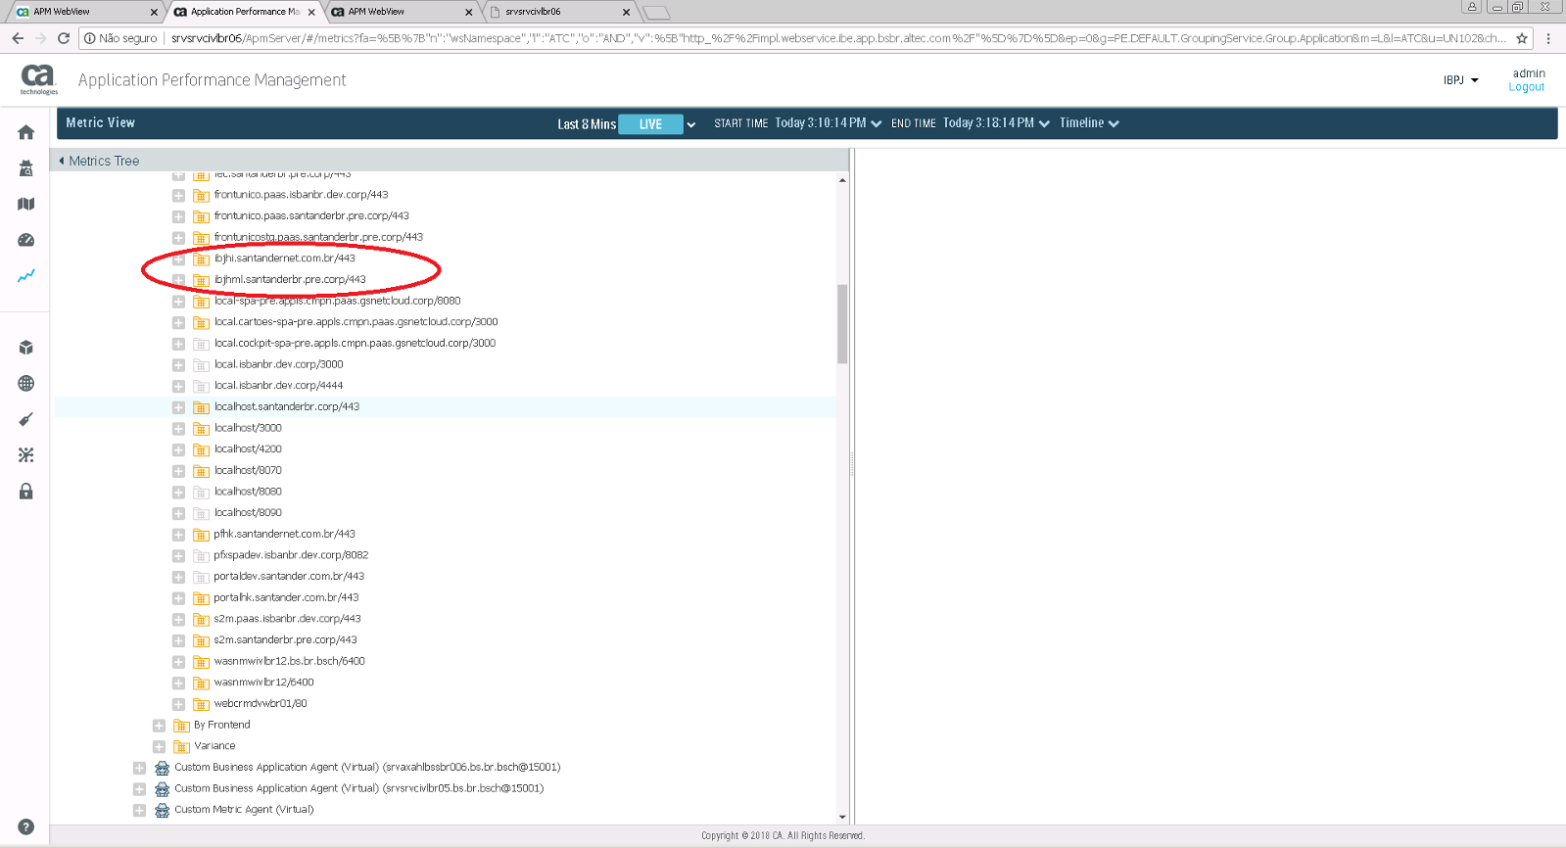
Task: Switch to the first APM WebView tab
Action: tap(84, 12)
